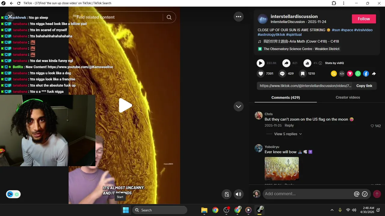Mute the video using the speaker icon

coord(238,194)
